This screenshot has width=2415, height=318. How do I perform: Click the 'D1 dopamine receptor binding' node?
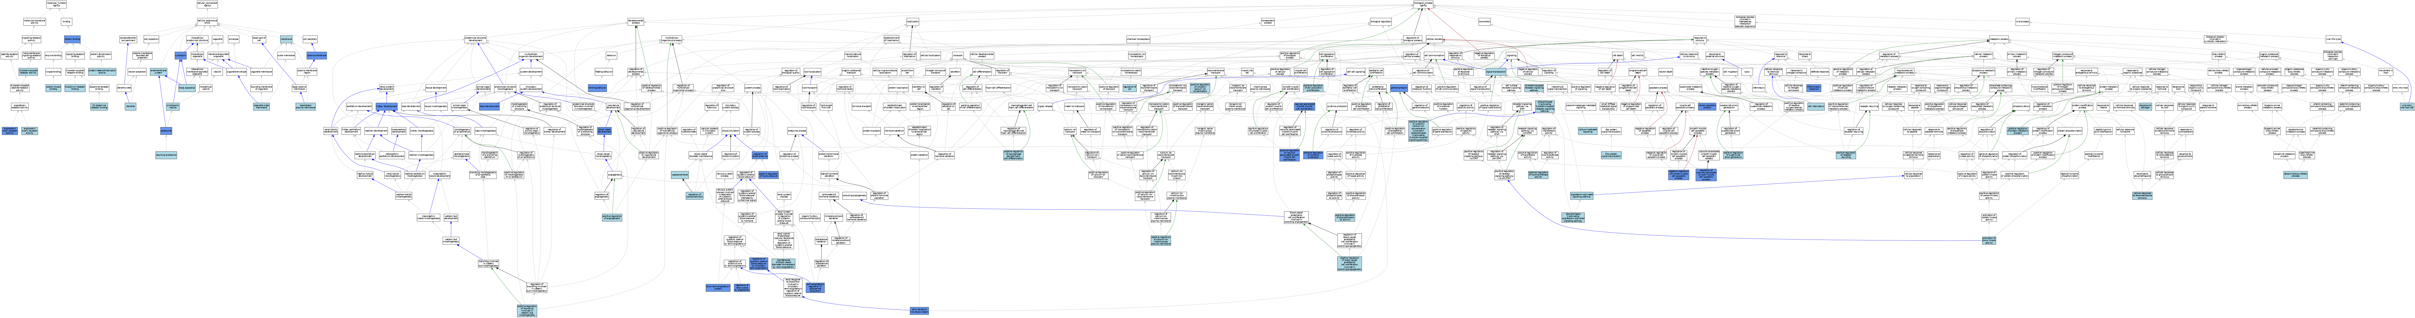coord(99,107)
